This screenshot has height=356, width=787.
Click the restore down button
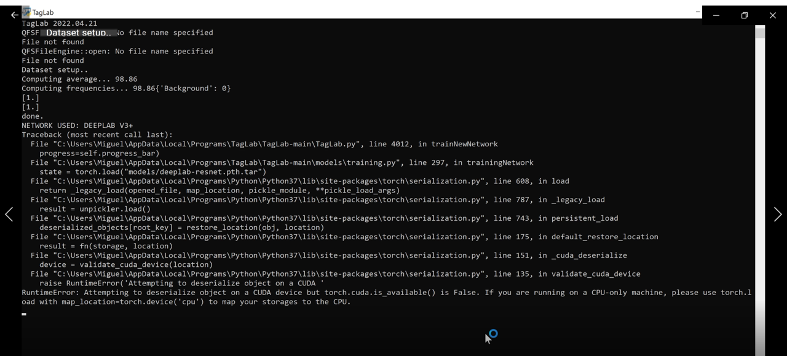click(x=744, y=15)
